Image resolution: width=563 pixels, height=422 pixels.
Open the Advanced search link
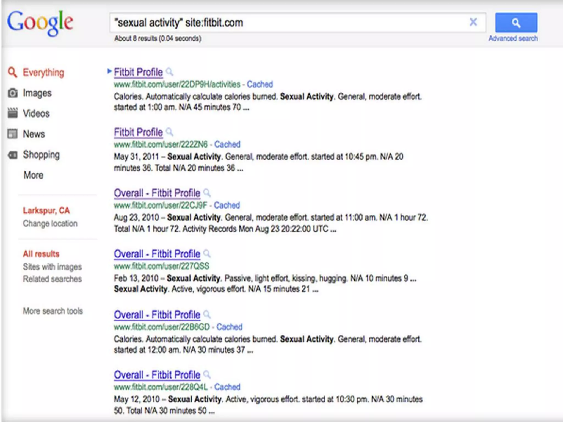[x=513, y=38]
